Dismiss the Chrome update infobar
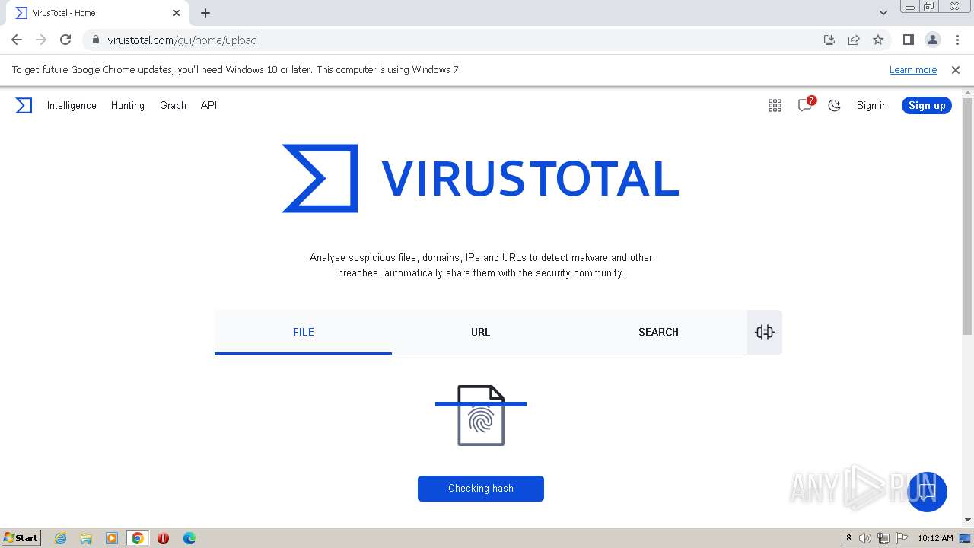Screen dimensions: 974x548 click(956, 69)
